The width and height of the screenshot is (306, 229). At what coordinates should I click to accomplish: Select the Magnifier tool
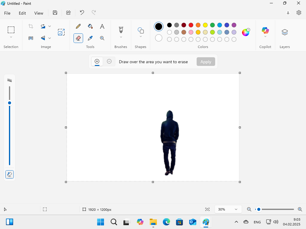tap(102, 38)
